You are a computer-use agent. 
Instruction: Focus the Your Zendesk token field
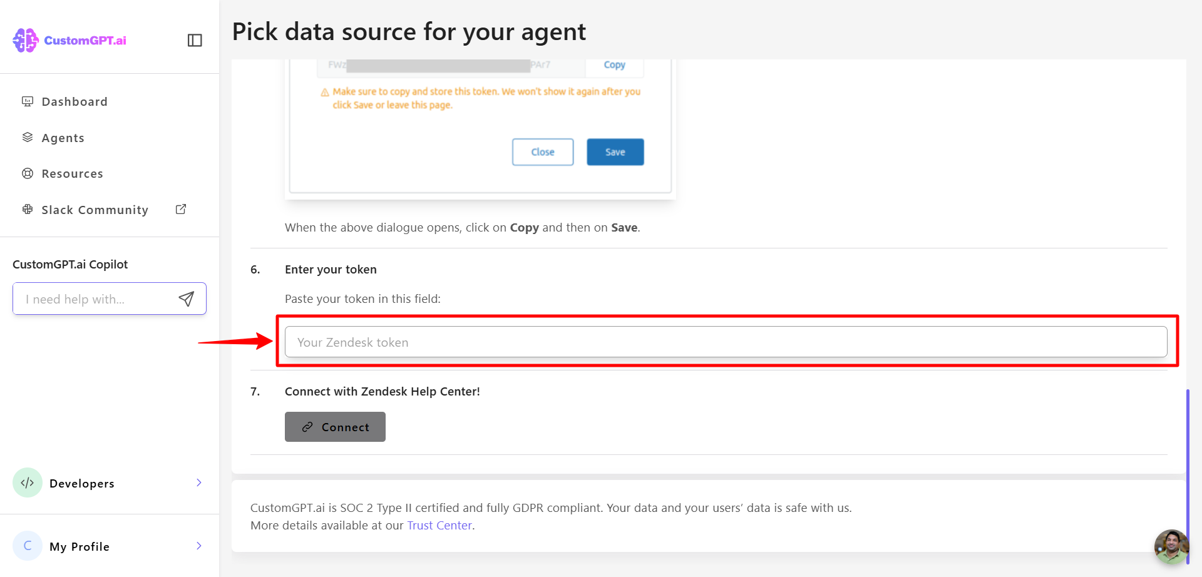[726, 342]
